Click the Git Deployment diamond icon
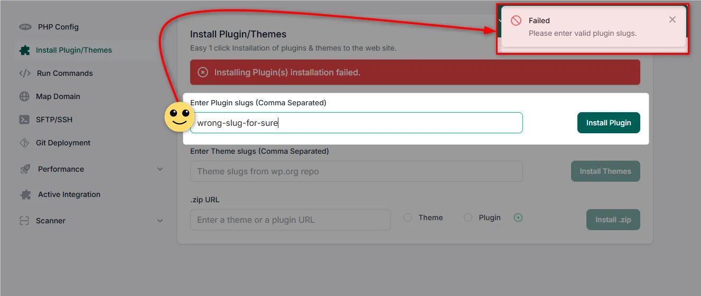Screen dimensions: 701x296 [24, 143]
